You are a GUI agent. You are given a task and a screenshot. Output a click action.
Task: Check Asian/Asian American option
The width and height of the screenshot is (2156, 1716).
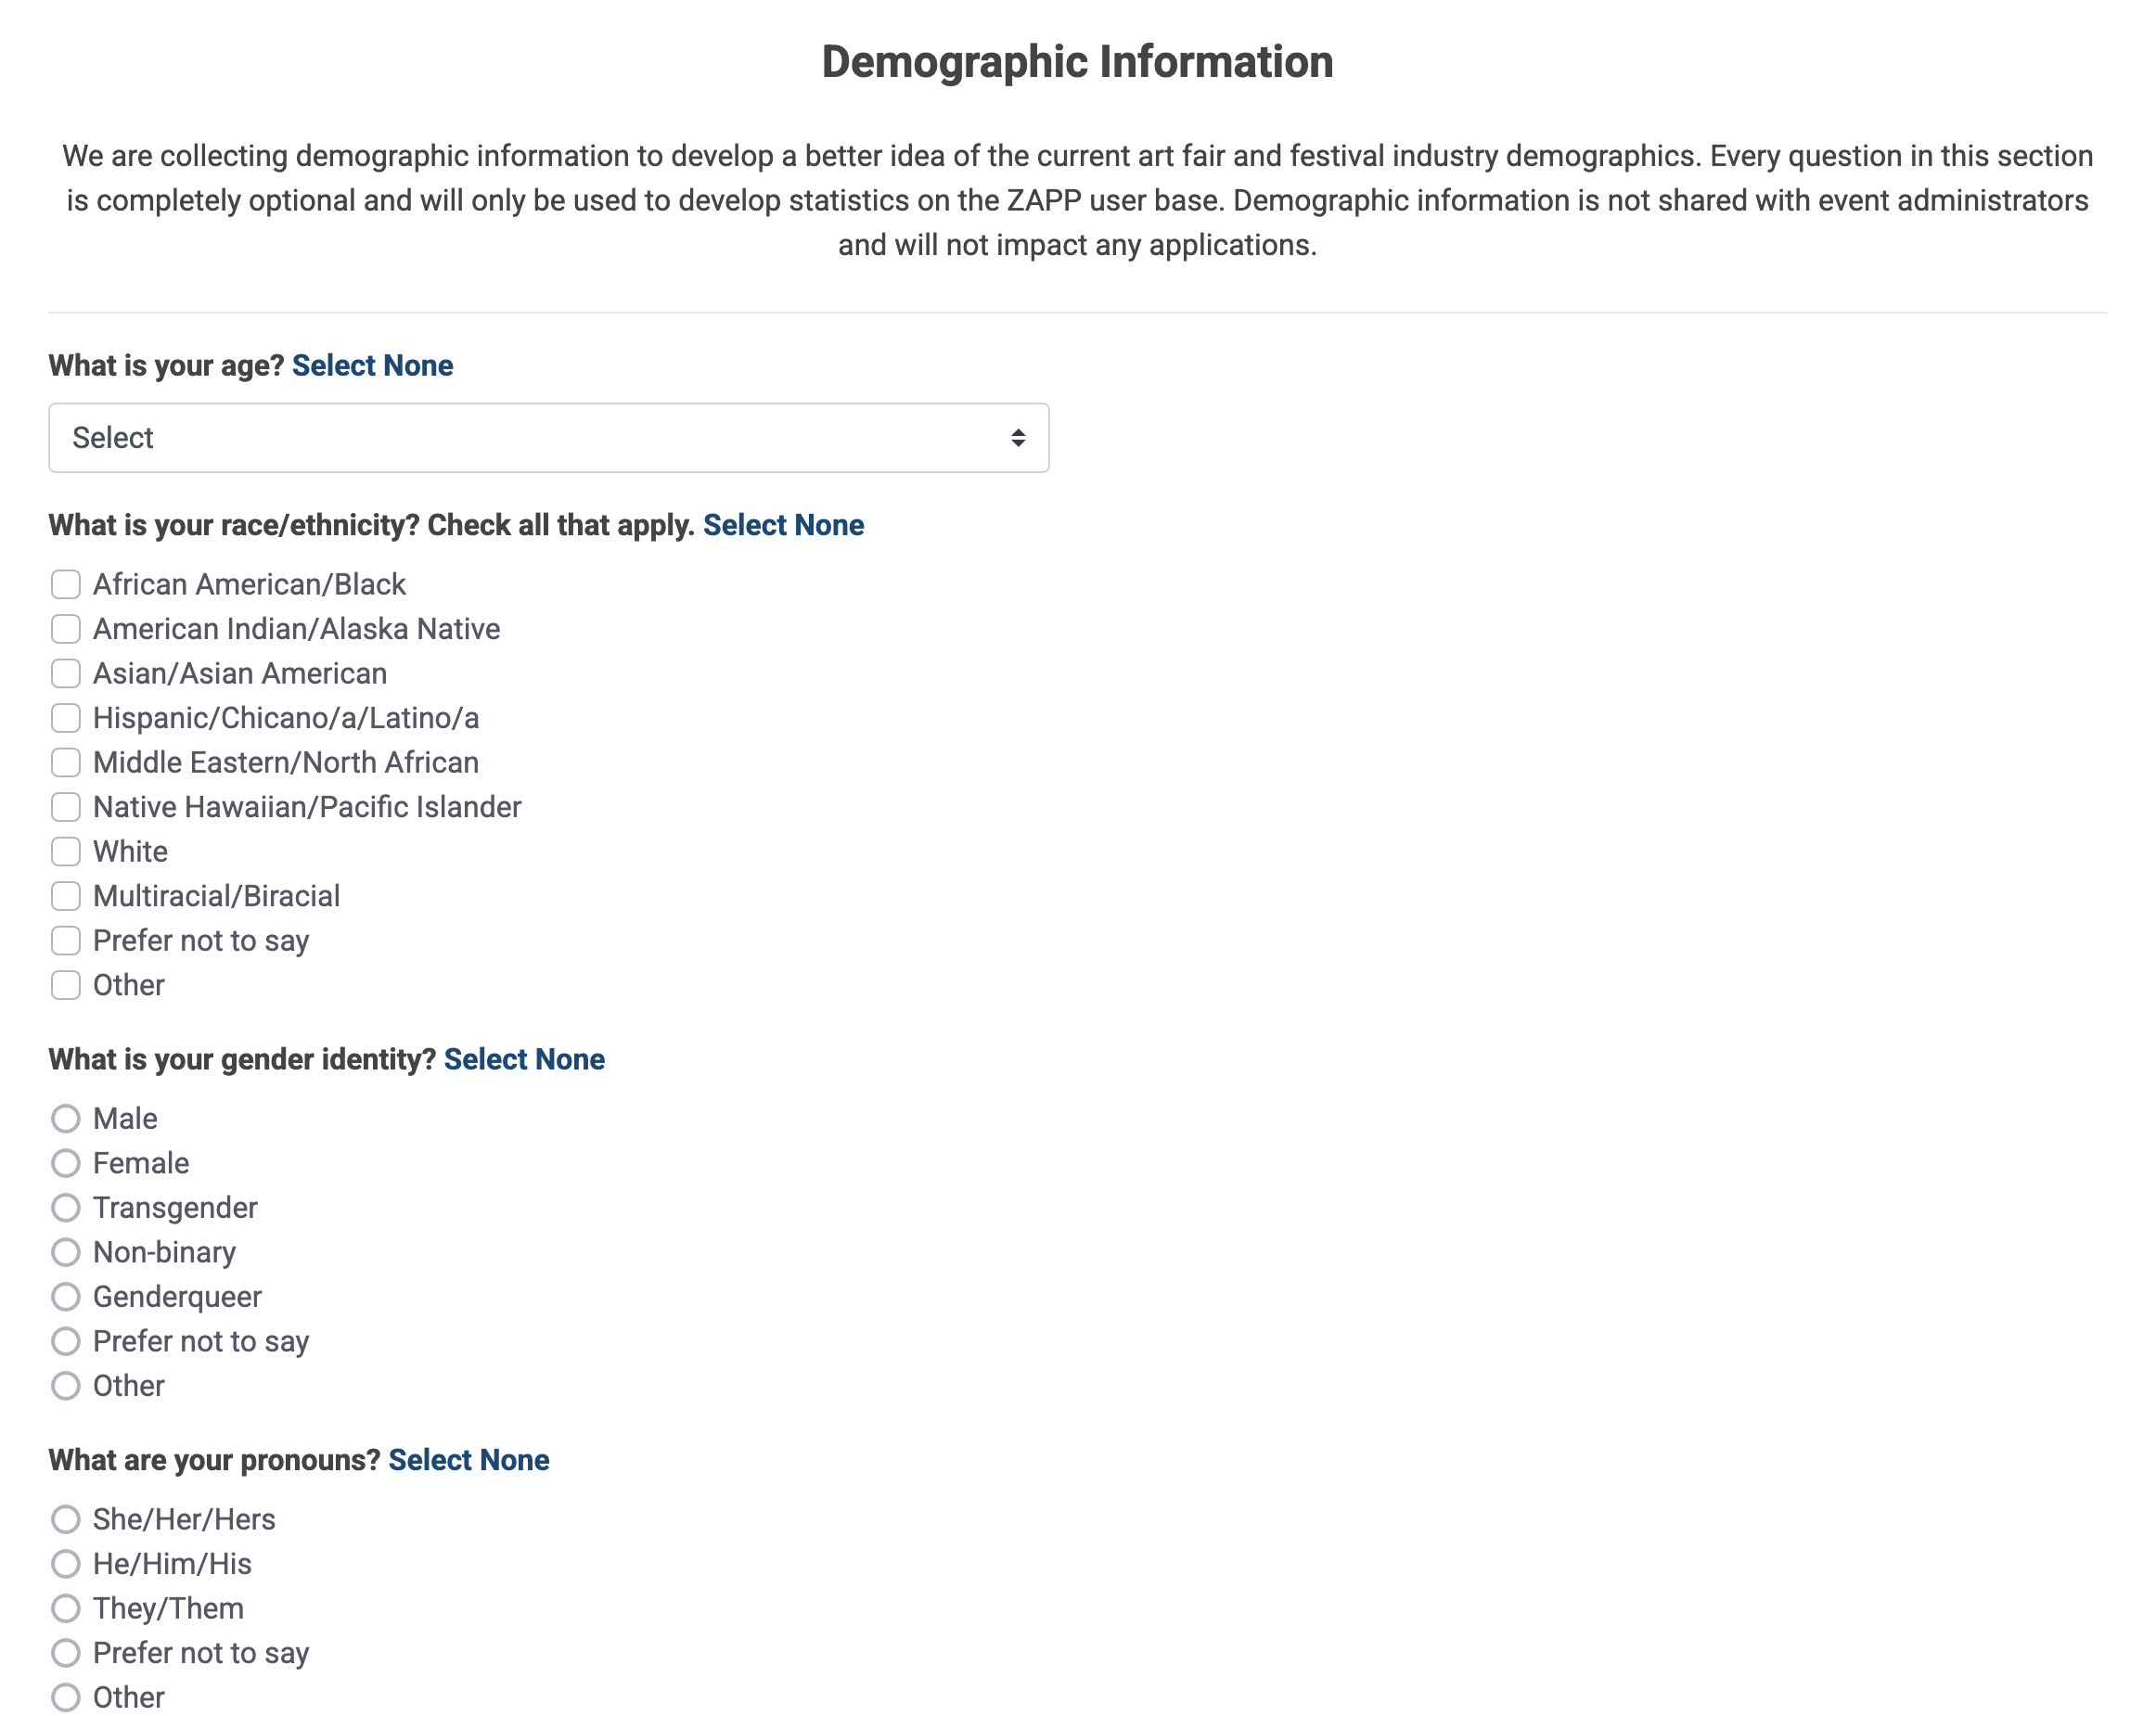point(66,673)
